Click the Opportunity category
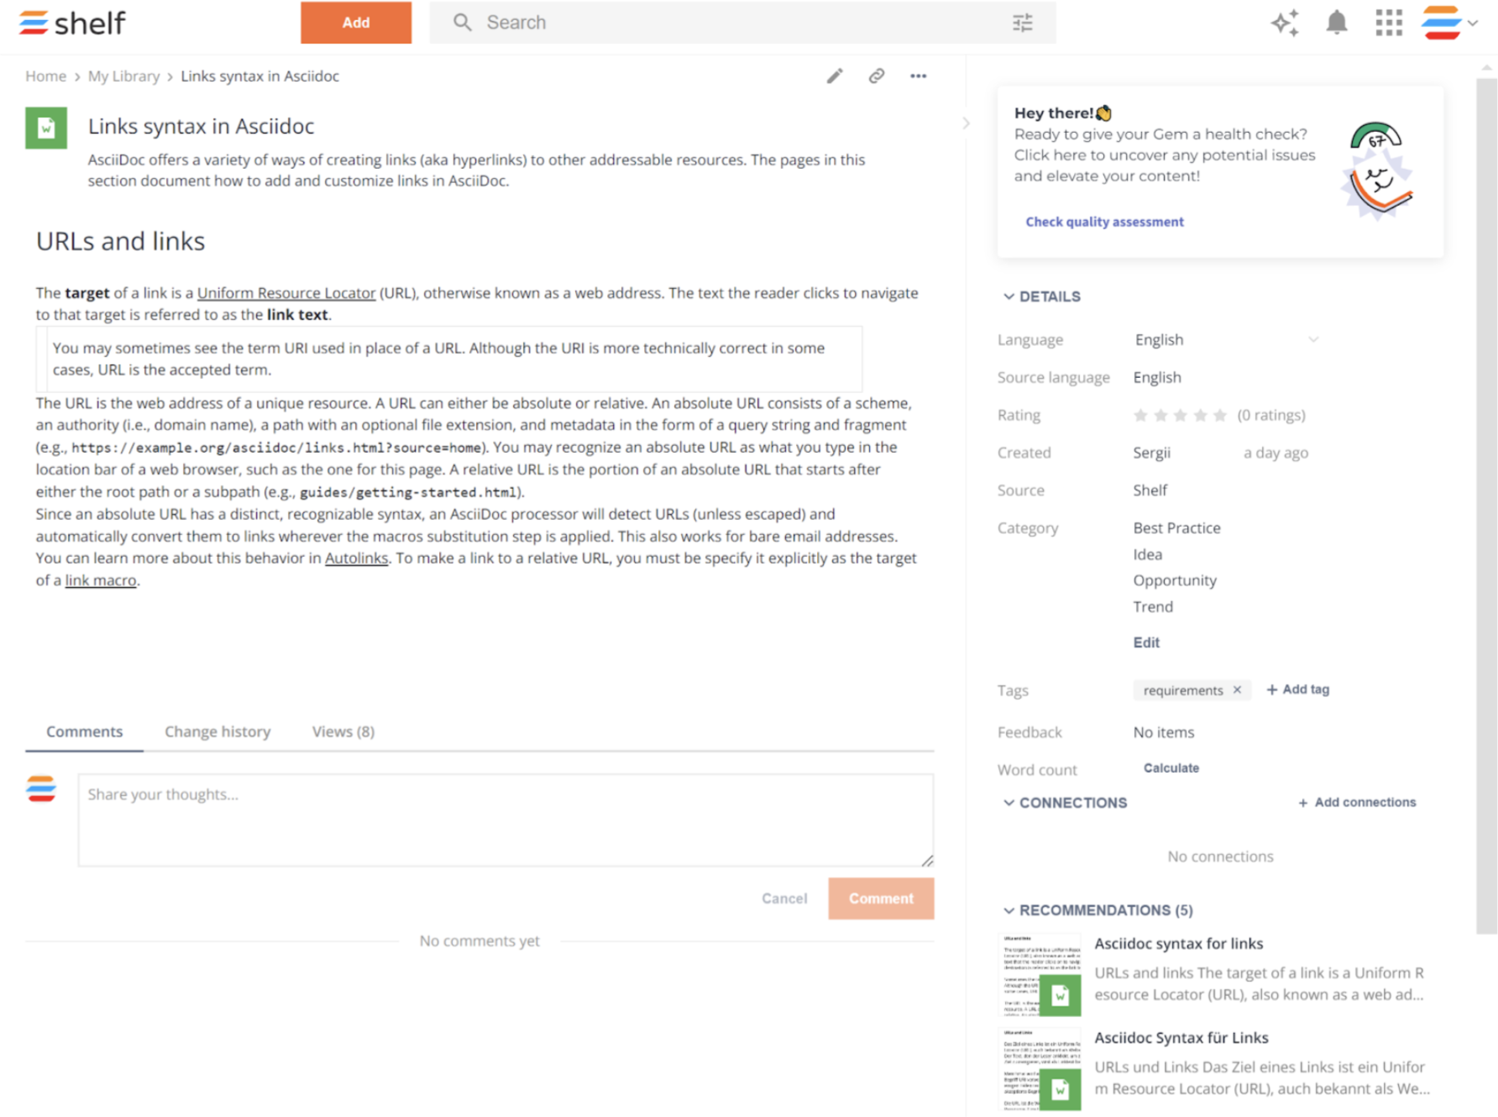1498x1117 pixels. click(1175, 580)
